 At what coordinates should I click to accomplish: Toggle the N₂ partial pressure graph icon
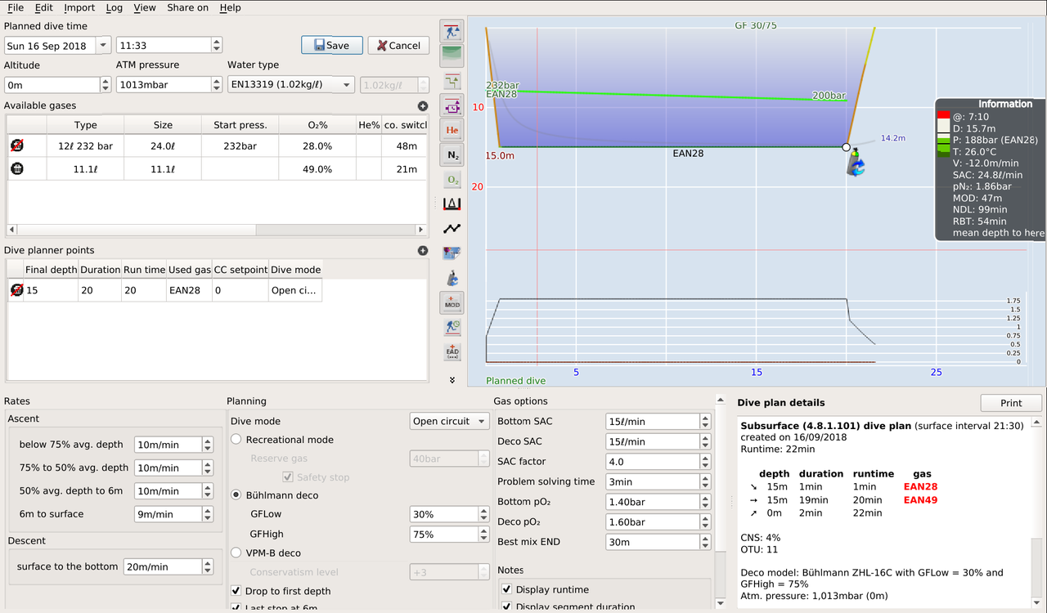point(452,154)
